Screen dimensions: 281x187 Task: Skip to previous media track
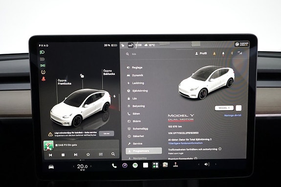[x=50, y=155]
